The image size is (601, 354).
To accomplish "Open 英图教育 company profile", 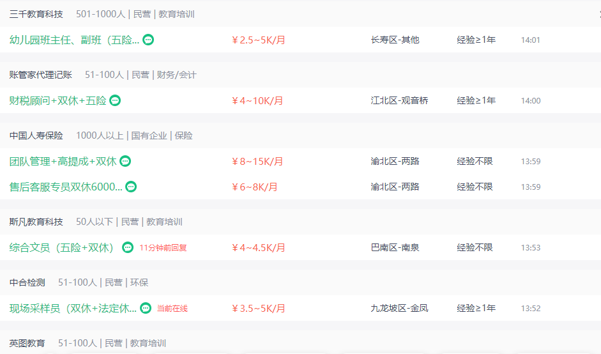I will (27, 343).
